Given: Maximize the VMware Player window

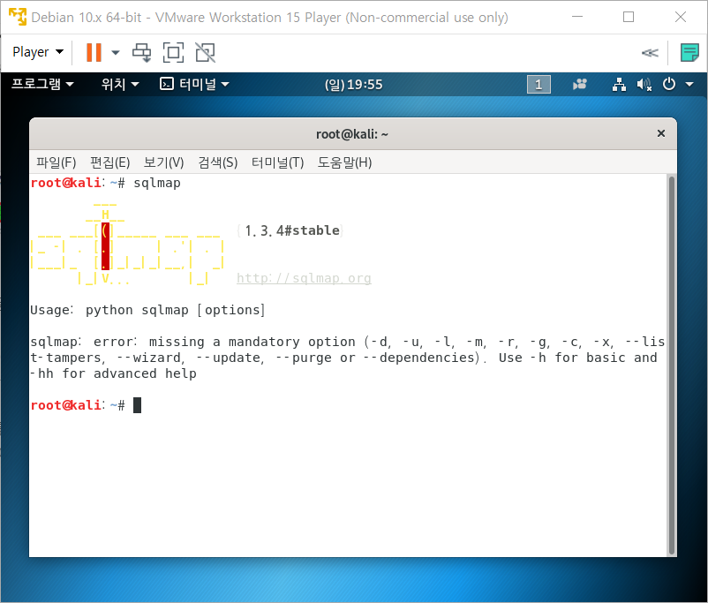Looking at the screenshot, I should point(628,17).
